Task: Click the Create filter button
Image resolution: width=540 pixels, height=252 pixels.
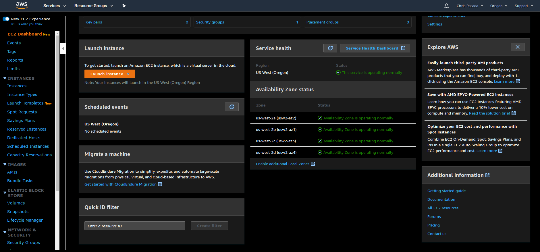Action: tap(209, 226)
